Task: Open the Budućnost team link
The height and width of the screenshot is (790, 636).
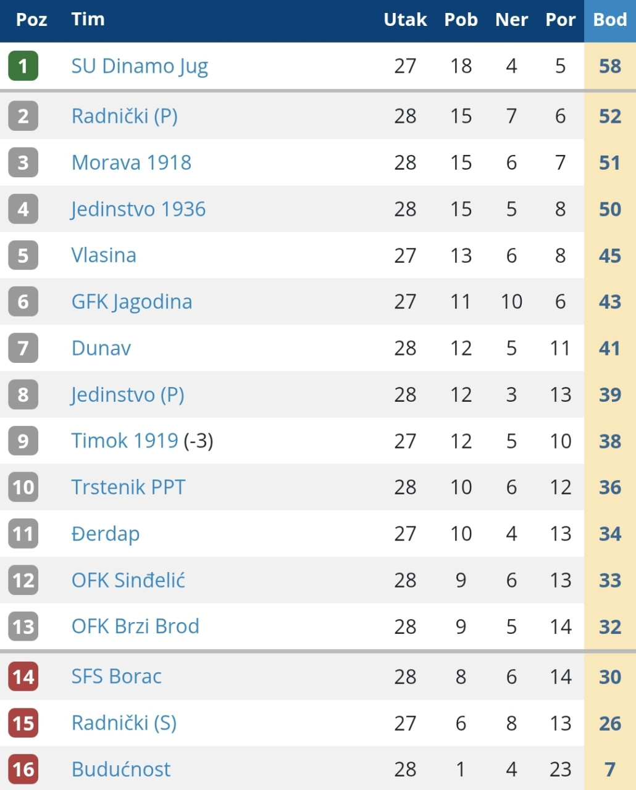Action: point(121,770)
